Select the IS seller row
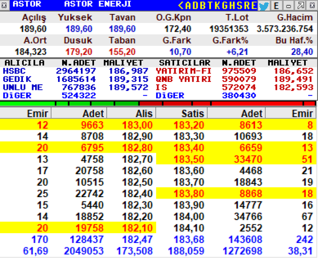 click(234, 88)
